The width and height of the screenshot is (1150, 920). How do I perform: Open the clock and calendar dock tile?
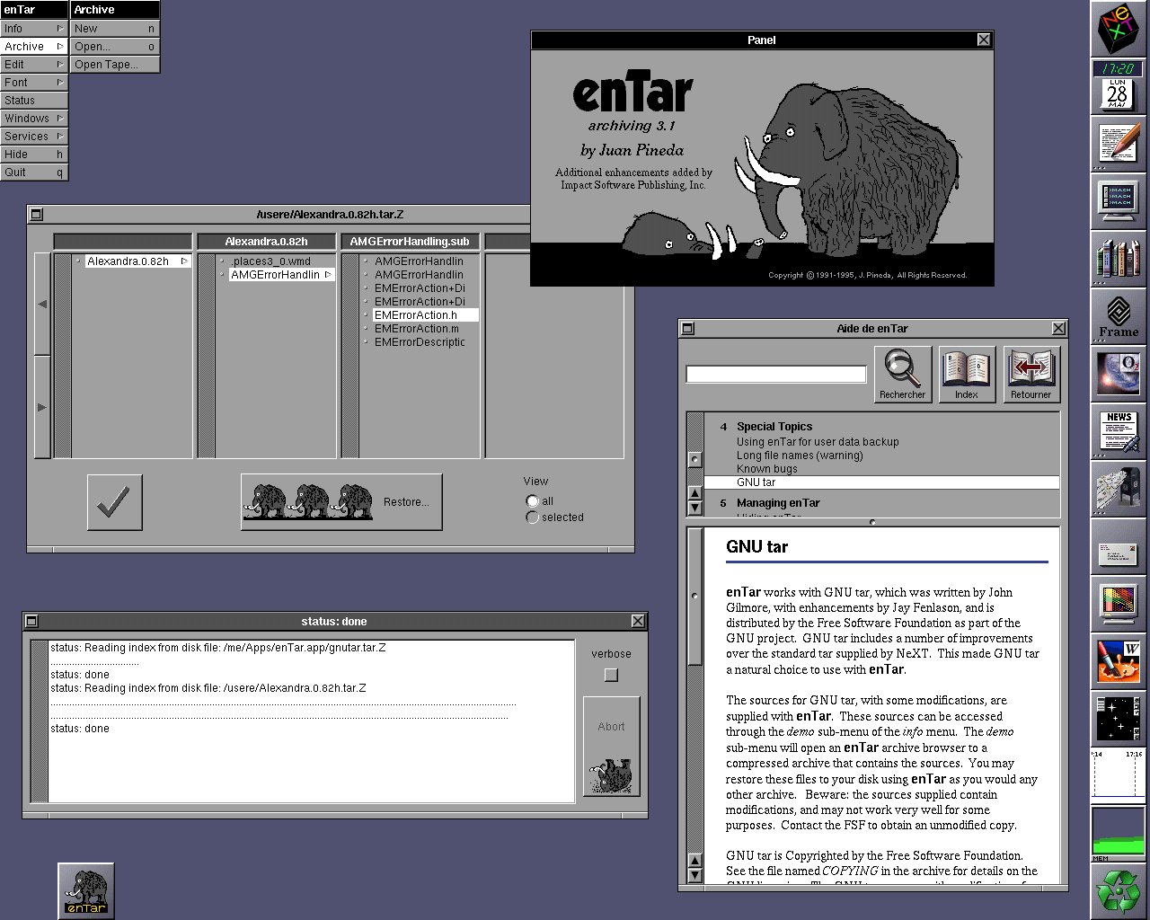1119,86
